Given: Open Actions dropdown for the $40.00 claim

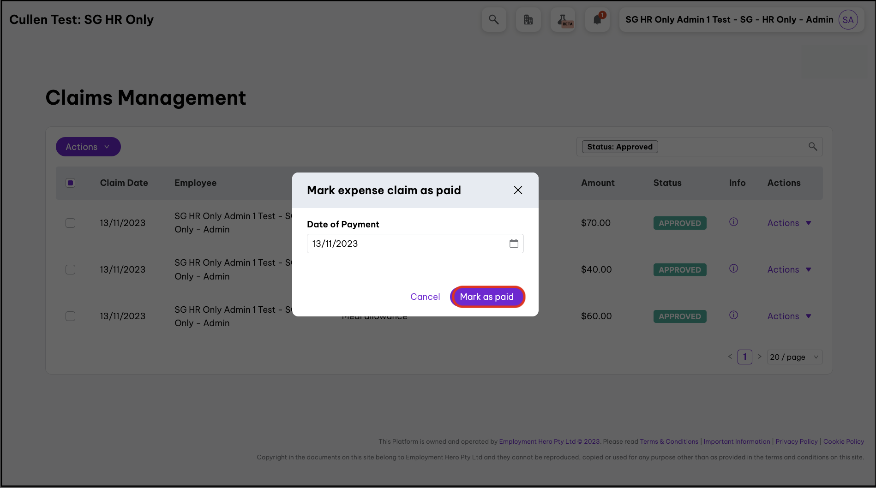Looking at the screenshot, I should [x=789, y=270].
